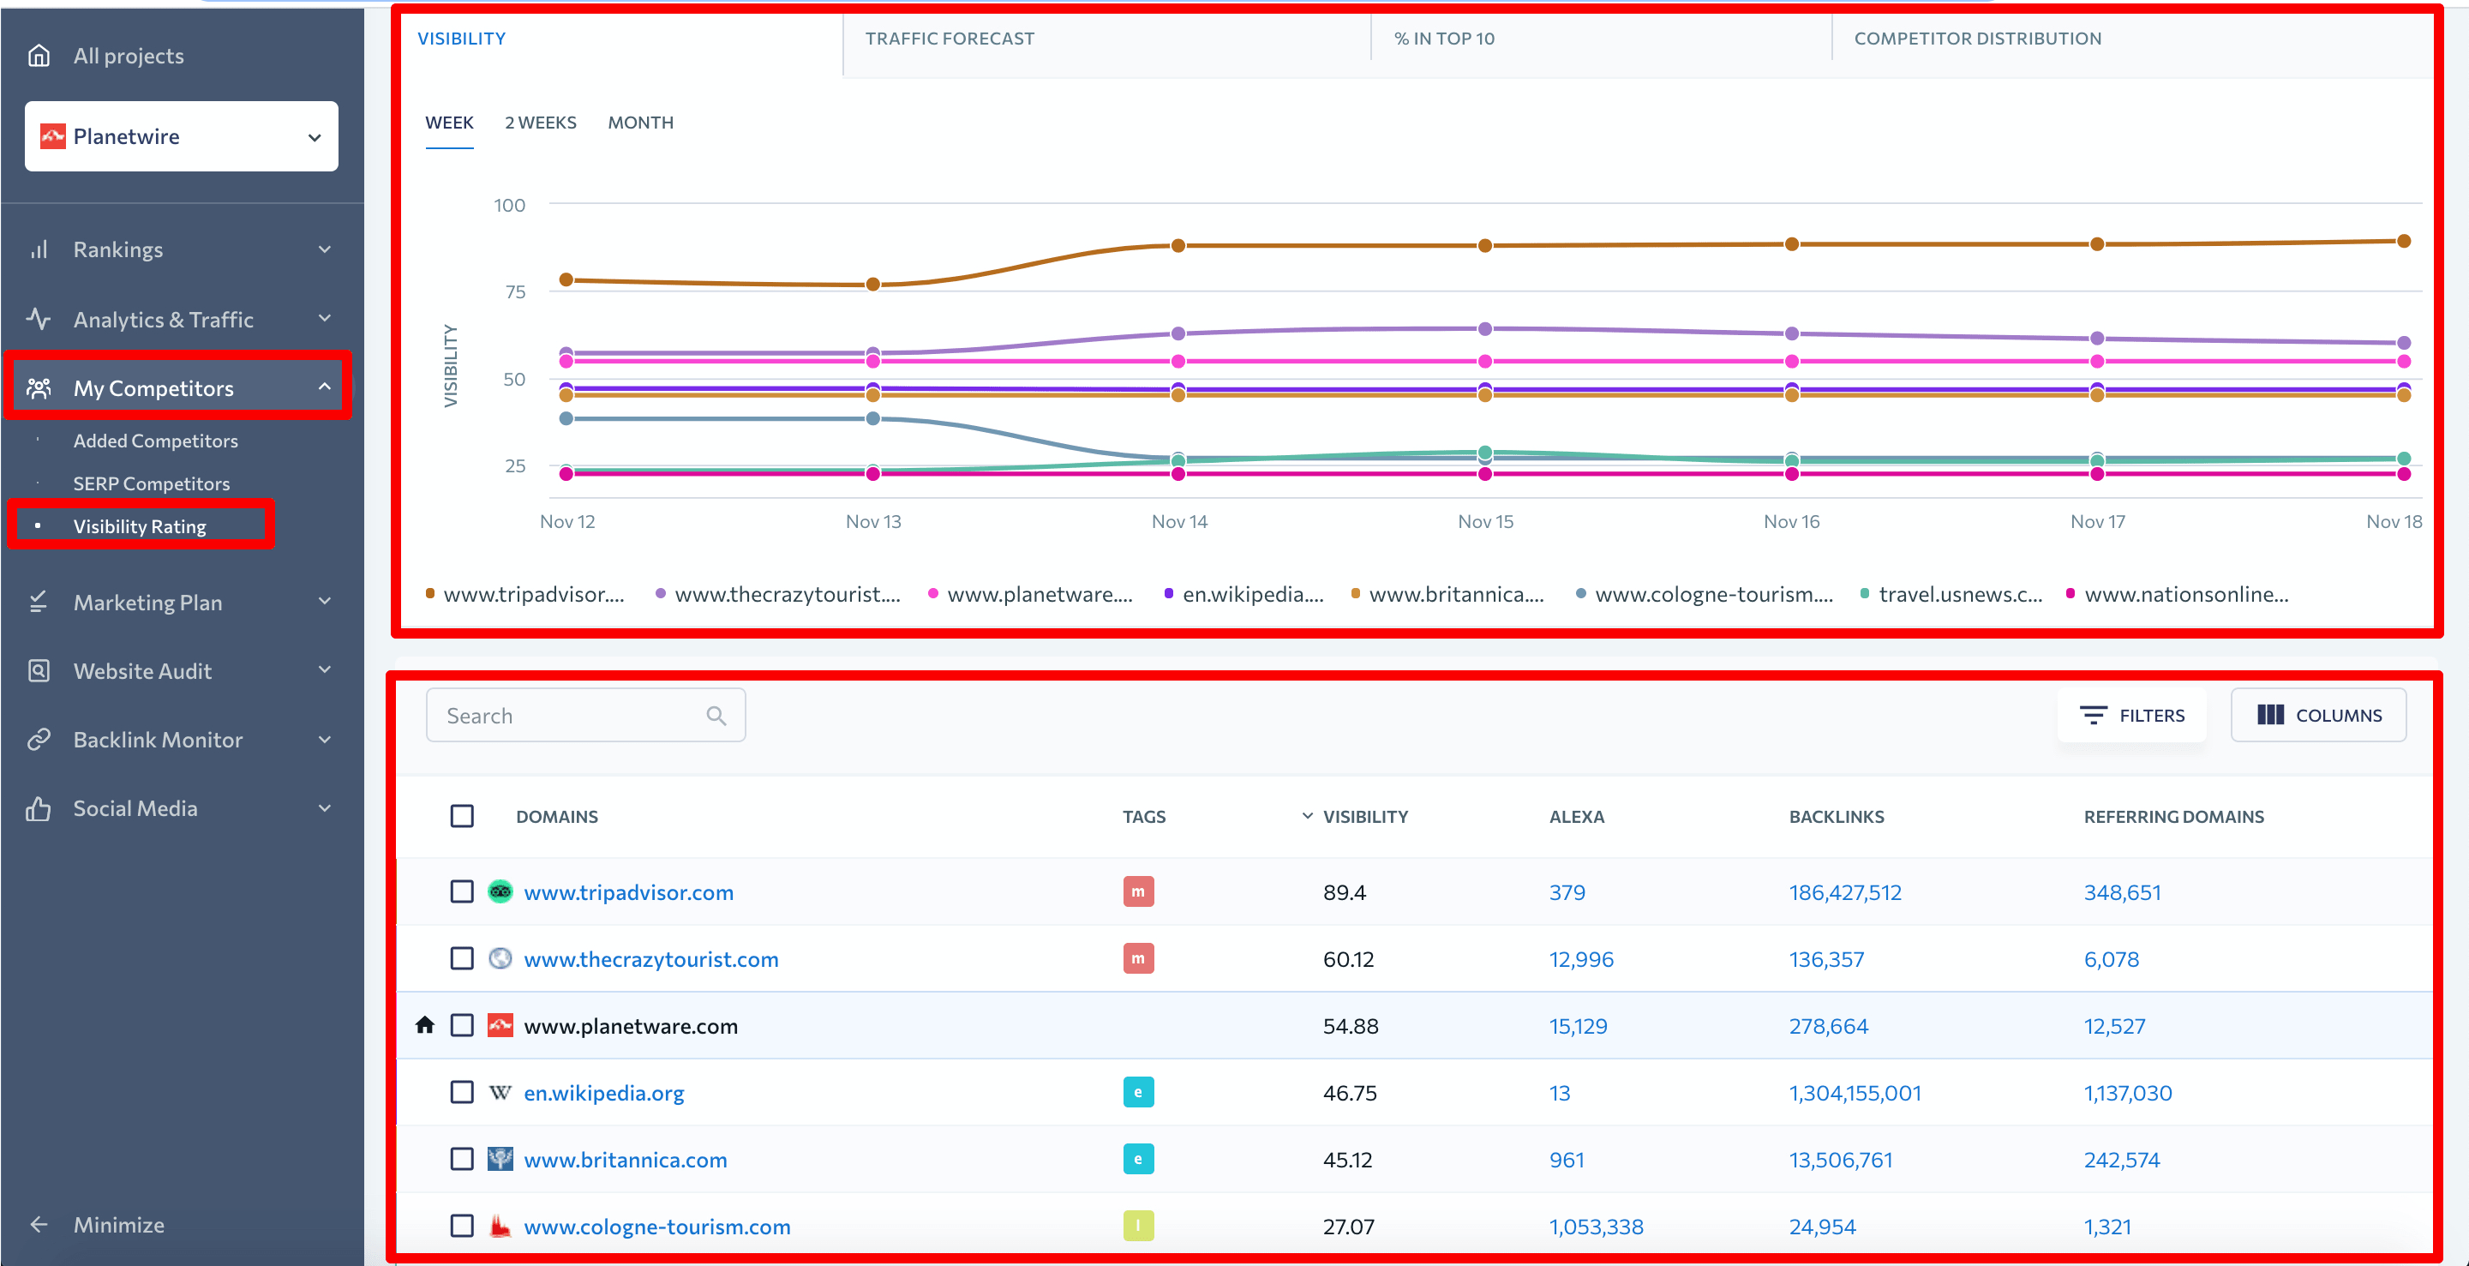Click tripadvisor Nov 18 data point on chart
Viewport: 2469px width, 1266px height.
point(2404,241)
